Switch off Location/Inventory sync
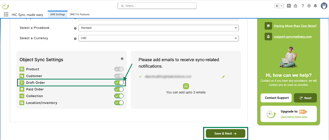Viewport: 329px width, 140px height. point(119,103)
